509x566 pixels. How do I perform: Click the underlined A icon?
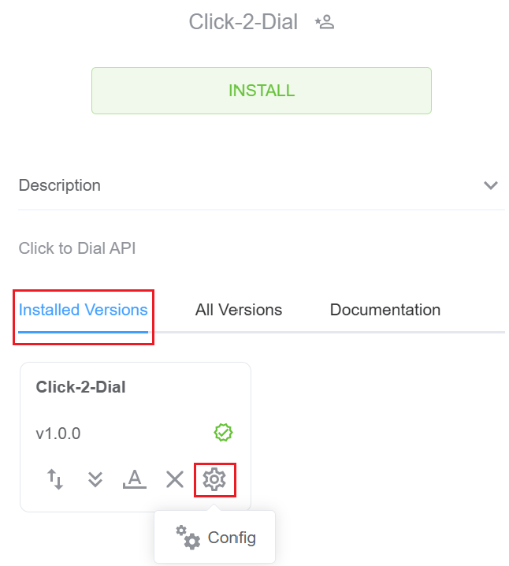[135, 478]
